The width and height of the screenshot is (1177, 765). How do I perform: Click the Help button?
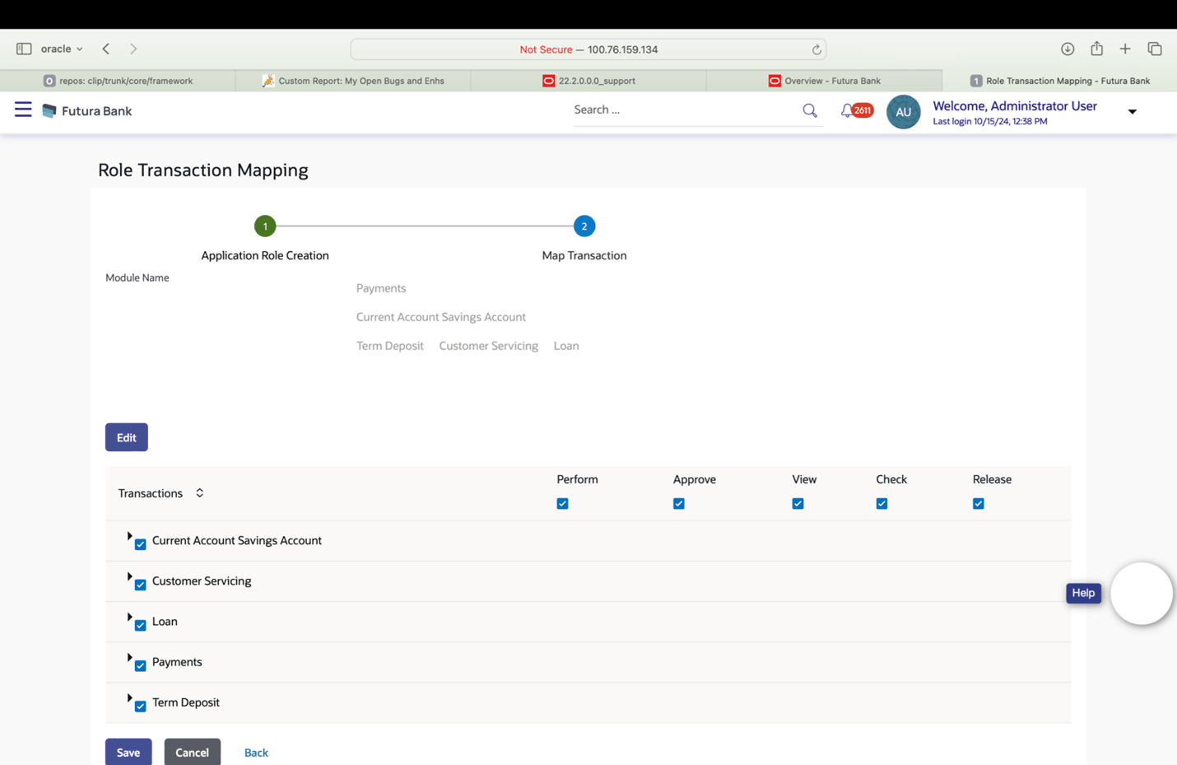coord(1083,593)
